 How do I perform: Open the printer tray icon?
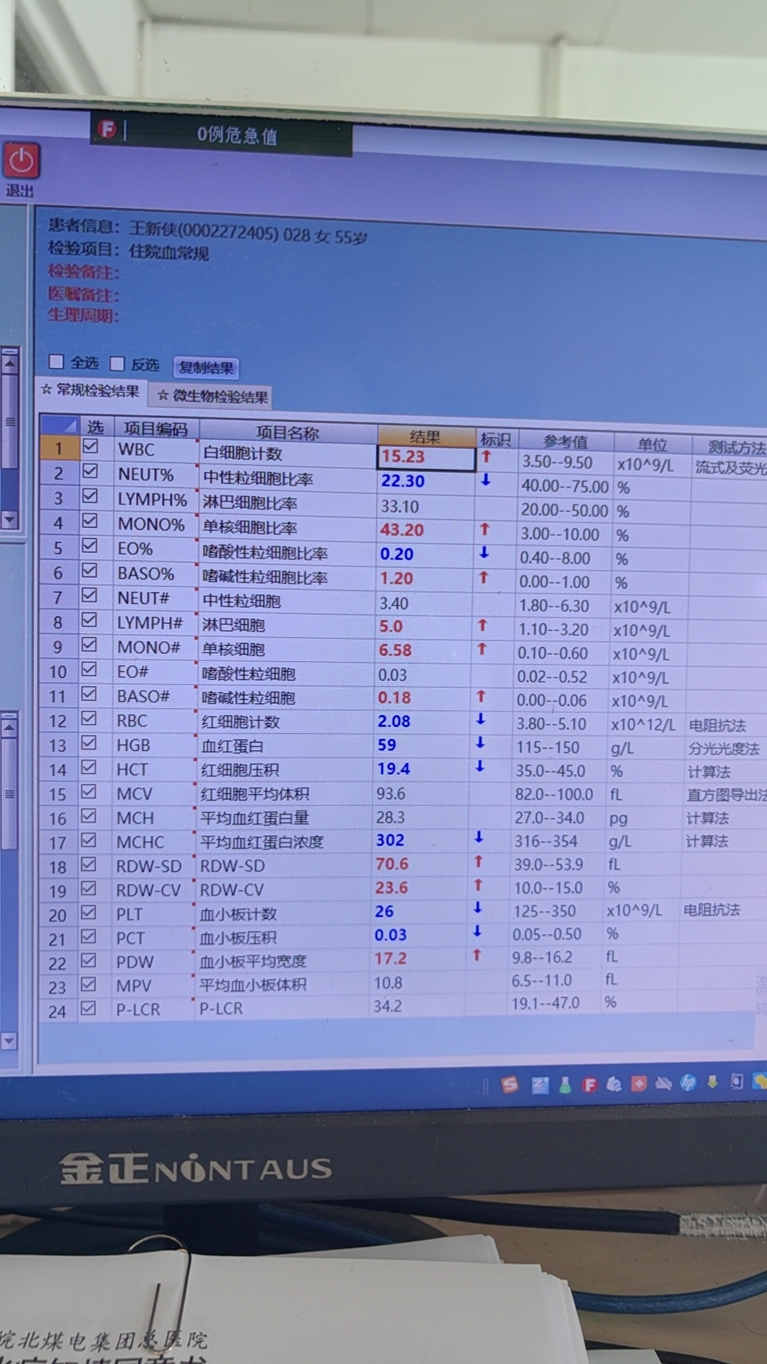(614, 1084)
